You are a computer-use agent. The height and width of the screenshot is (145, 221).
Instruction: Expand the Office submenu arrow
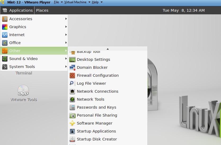coord(66,43)
